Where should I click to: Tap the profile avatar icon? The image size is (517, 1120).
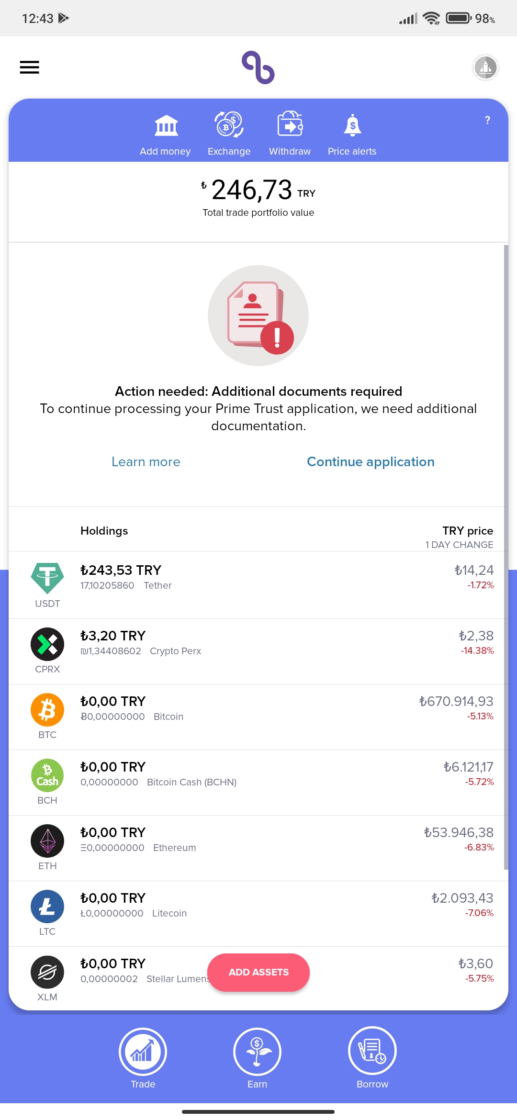486,67
